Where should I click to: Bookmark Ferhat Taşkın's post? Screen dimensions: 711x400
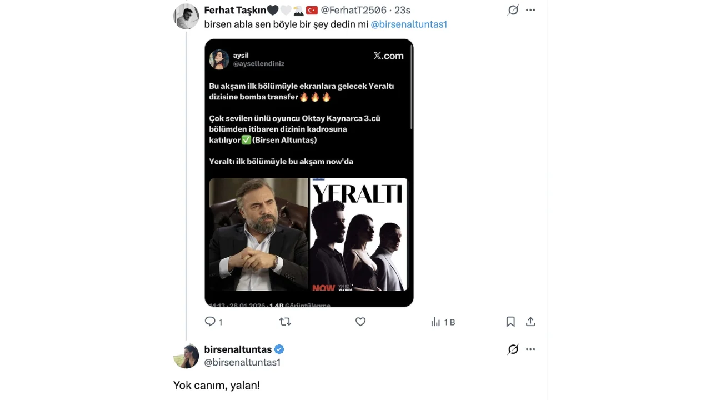(510, 322)
